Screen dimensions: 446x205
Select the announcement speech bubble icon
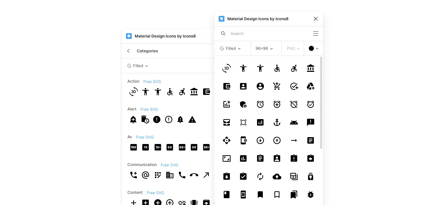(311, 122)
